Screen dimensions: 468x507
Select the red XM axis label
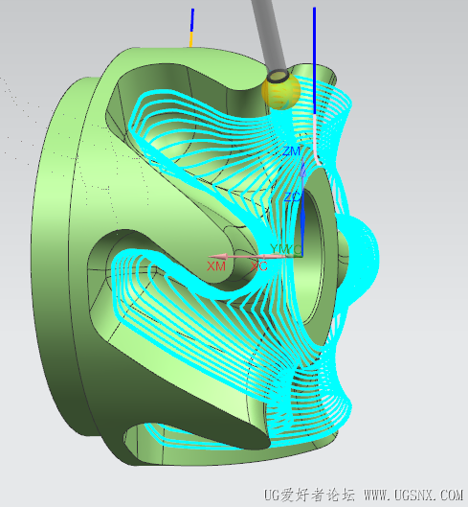click(x=216, y=266)
